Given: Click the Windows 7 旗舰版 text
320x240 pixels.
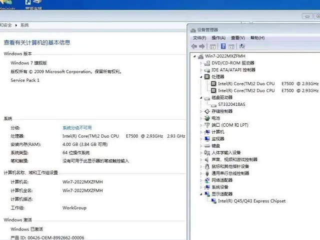Looking at the screenshot, I should (x=29, y=63).
